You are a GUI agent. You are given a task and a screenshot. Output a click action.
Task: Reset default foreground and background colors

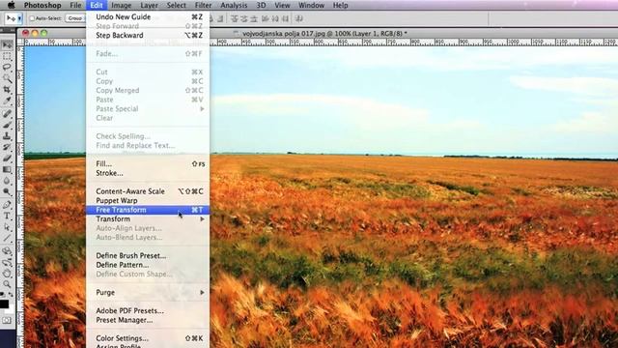(x=3, y=294)
